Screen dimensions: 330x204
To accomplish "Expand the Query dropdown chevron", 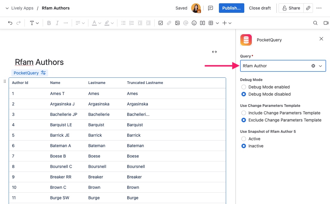I will pyautogui.click(x=320, y=66).
